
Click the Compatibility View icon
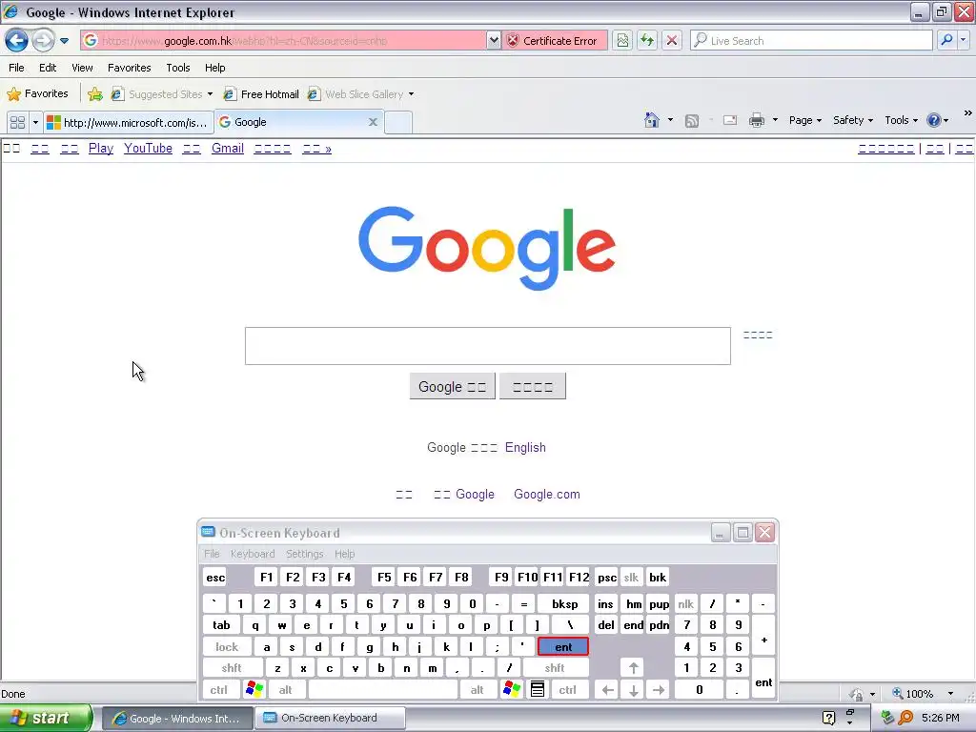622,40
